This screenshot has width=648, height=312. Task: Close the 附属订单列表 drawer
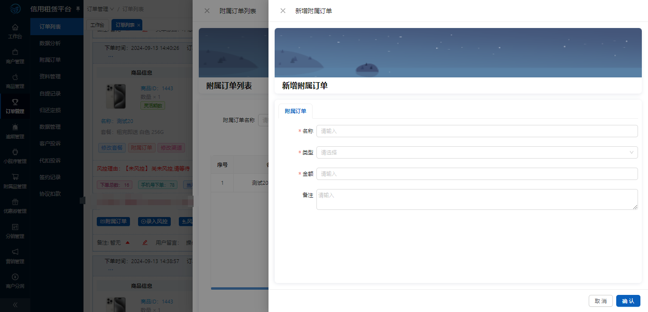click(x=207, y=11)
